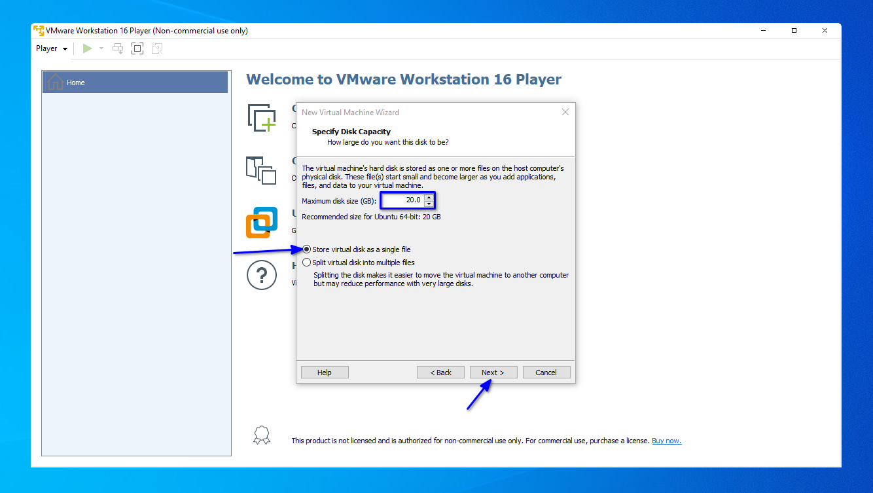Open the Buy now link
Image resolution: width=873 pixels, height=493 pixels.
tap(666, 441)
